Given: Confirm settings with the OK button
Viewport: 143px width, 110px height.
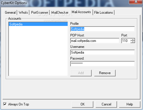Looking at the screenshot, I should point(82,104).
